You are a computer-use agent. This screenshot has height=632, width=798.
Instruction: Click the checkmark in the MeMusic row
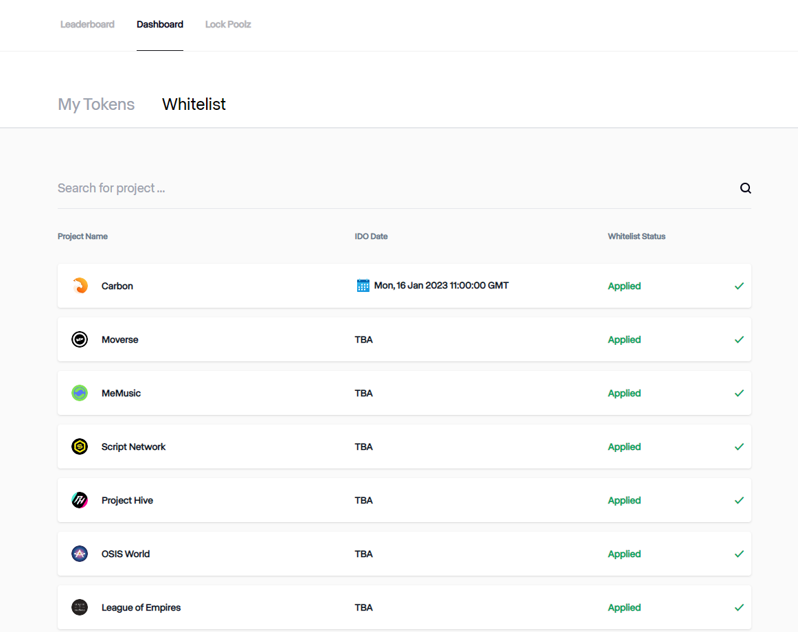click(x=740, y=393)
